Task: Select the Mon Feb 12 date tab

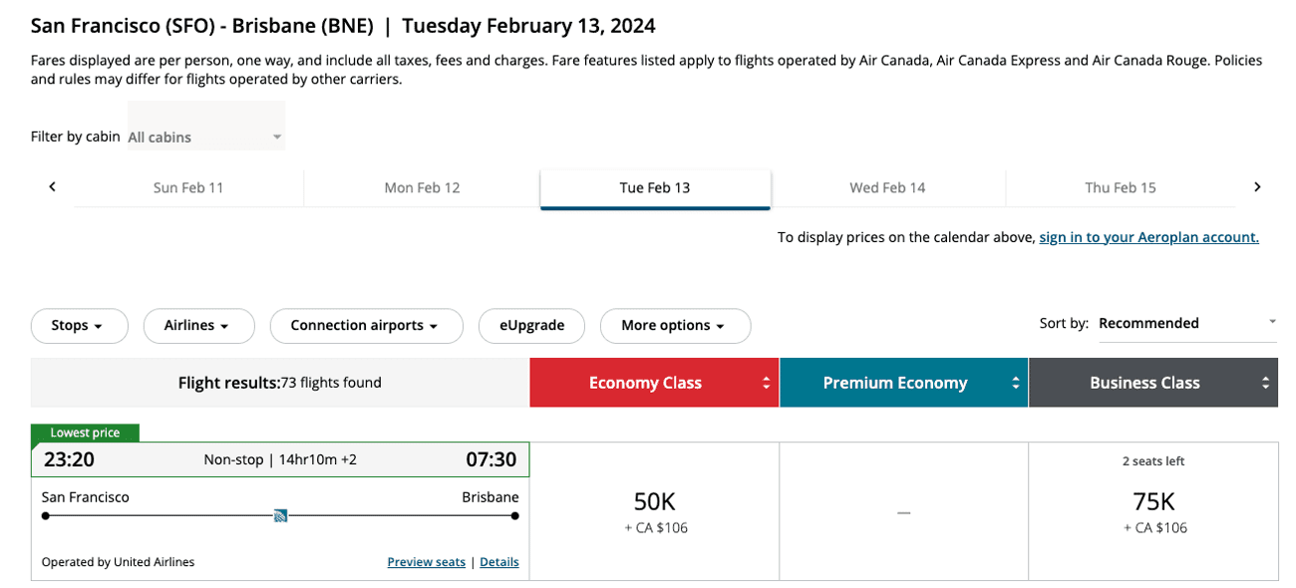Action: point(421,186)
